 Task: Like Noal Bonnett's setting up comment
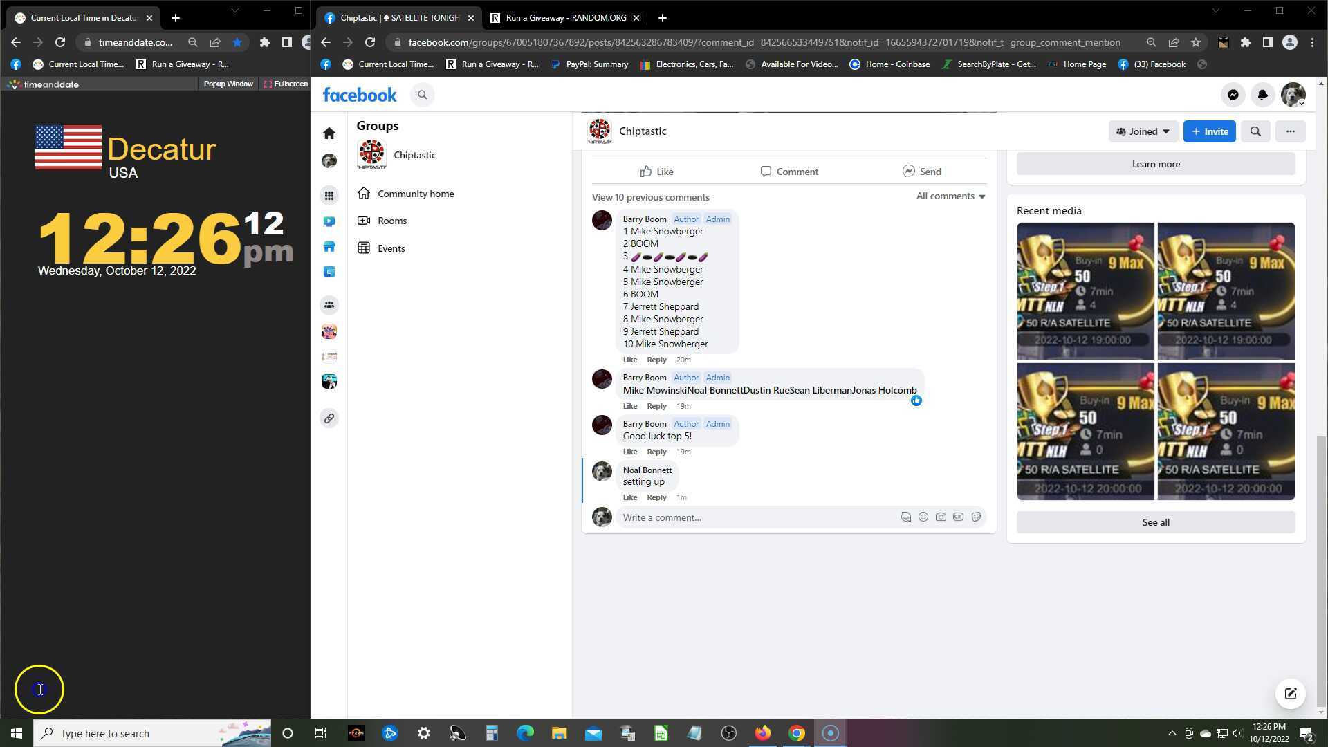click(x=629, y=497)
